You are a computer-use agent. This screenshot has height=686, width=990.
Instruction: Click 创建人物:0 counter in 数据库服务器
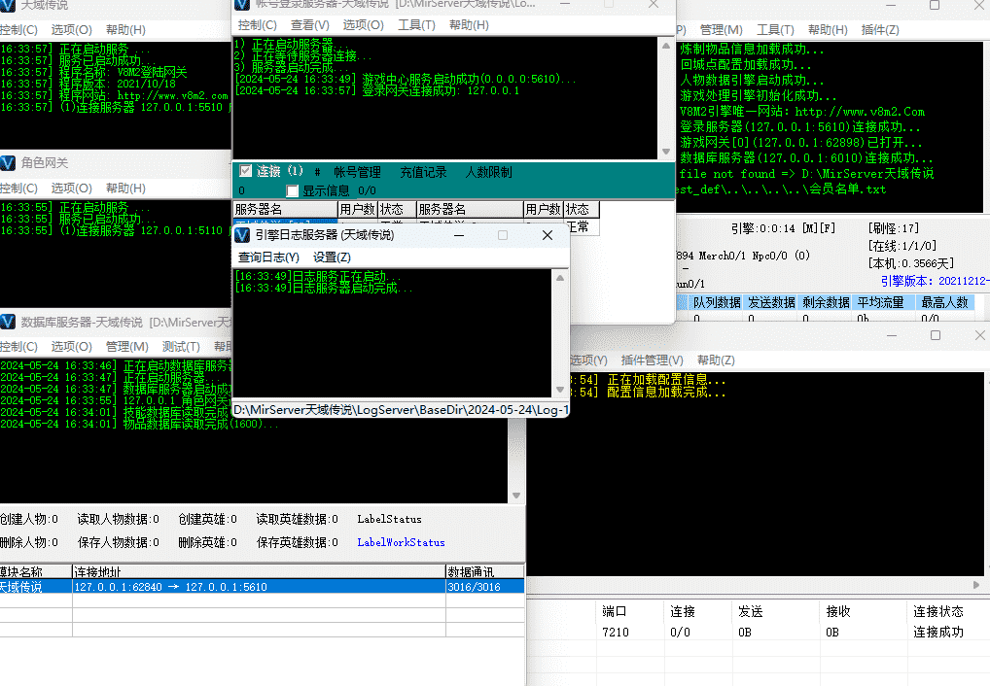pos(29,519)
